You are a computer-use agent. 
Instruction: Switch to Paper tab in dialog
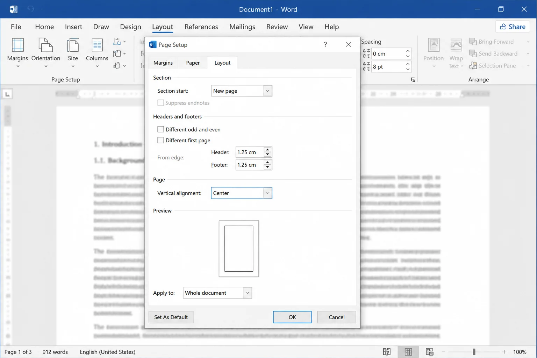(193, 63)
